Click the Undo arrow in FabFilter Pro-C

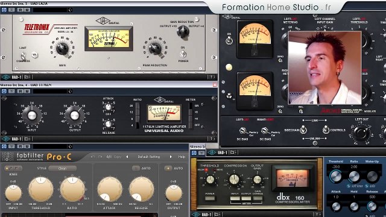click(93, 157)
